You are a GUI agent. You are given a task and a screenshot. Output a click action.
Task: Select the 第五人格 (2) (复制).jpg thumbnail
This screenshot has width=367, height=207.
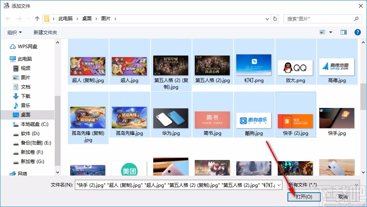171,65
